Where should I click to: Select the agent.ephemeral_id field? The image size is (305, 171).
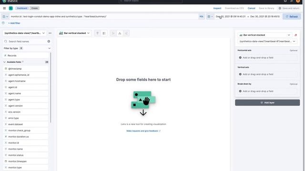(x=26, y=75)
